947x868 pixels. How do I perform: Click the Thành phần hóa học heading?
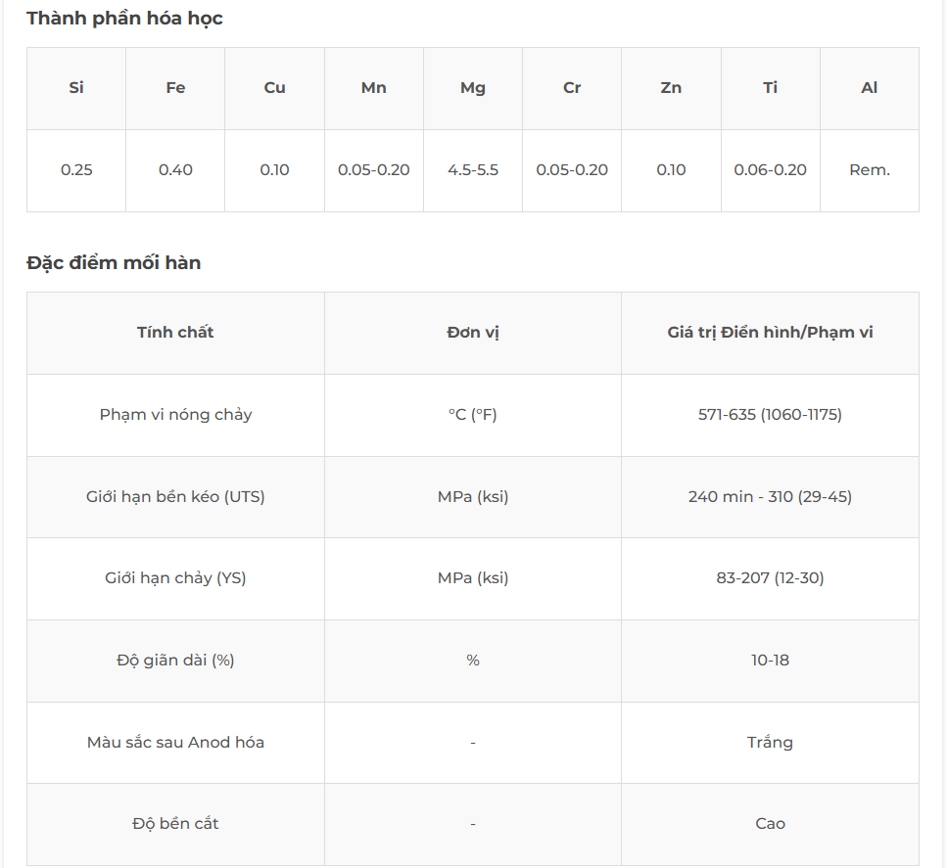tap(124, 19)
